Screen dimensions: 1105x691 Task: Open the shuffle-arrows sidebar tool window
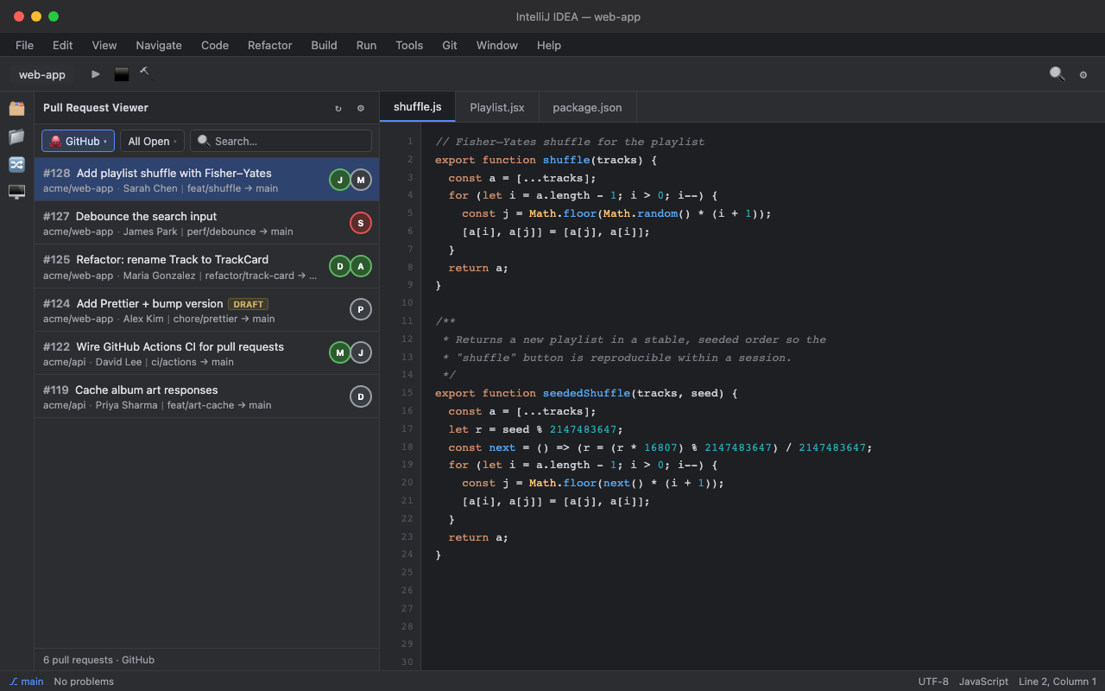click(16, 163)
